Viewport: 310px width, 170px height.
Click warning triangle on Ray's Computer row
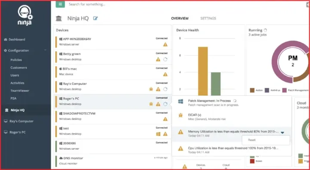(158, 89)
